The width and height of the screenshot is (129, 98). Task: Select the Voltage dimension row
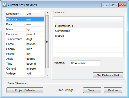pyautogui.click(x=25, y=73)
